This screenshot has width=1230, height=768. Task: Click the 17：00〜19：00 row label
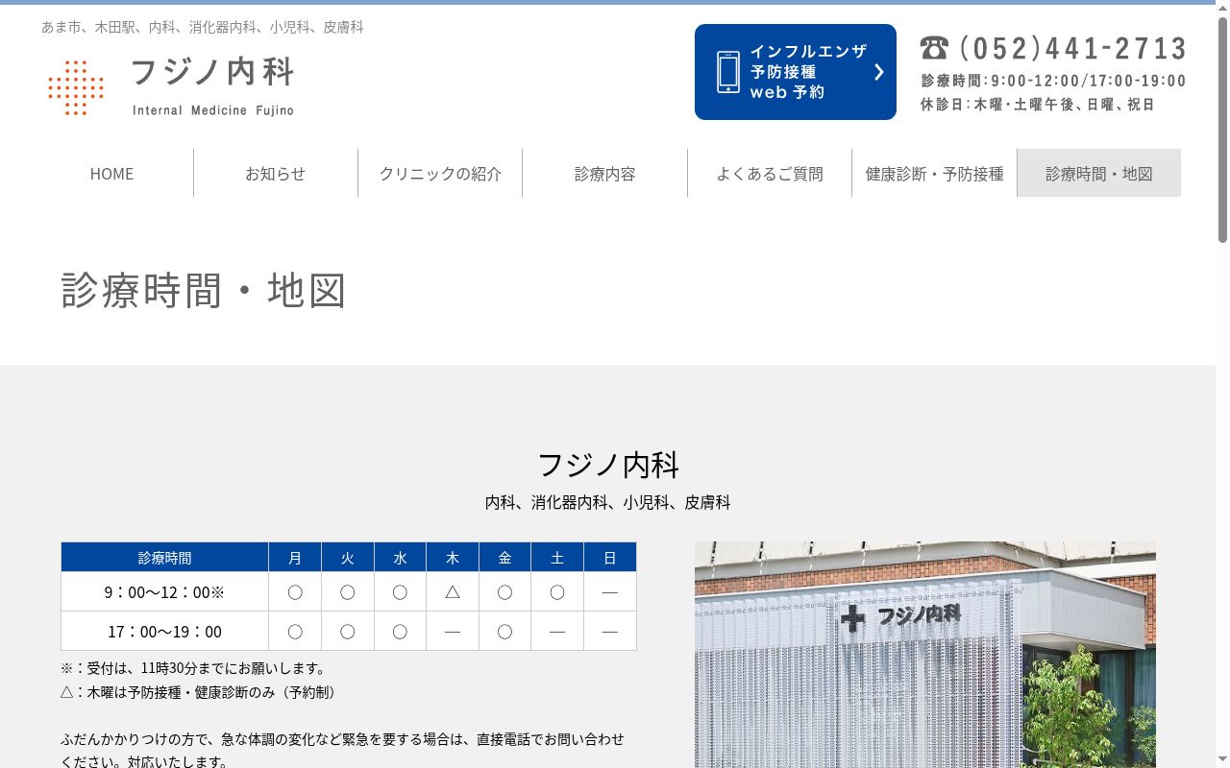tap(164, 632)
